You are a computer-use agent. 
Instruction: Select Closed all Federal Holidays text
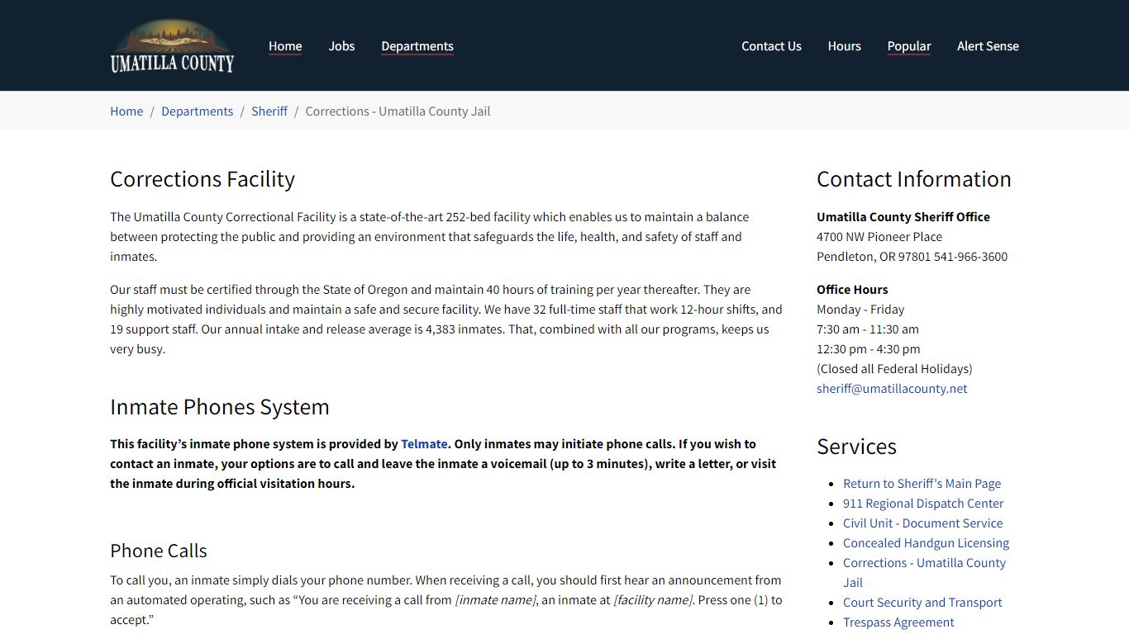pos(894,369)
